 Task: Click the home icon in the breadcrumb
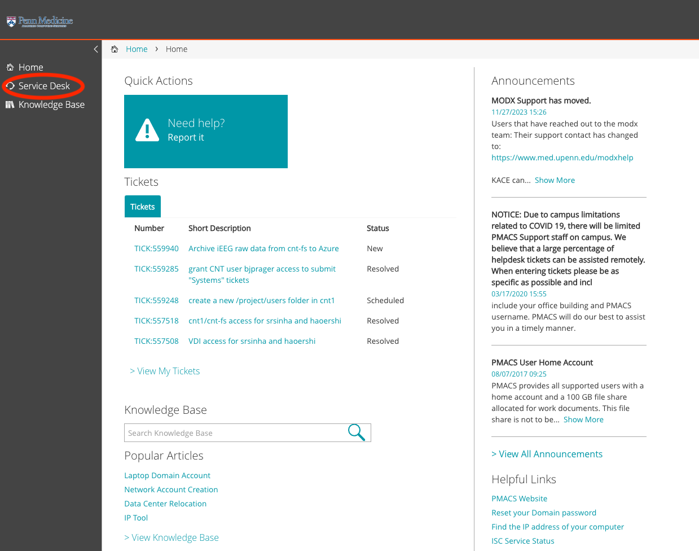115,49
